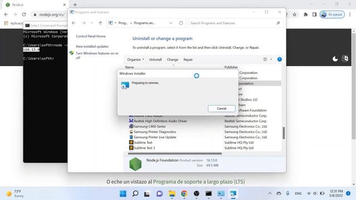Image resolution: width=356 pixels, height=200 pixels.
Task: Click the ENG language indicator in the taskbar
Action: (x=298, y=193)
